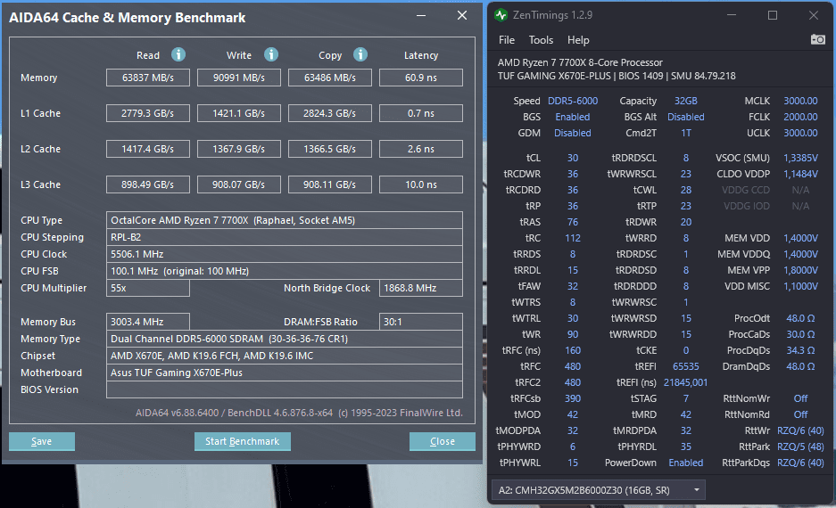The image size is (836, 508).
Task: Select L3 Cache Copy 908.11 GB/s field
Action: point(329,184)
